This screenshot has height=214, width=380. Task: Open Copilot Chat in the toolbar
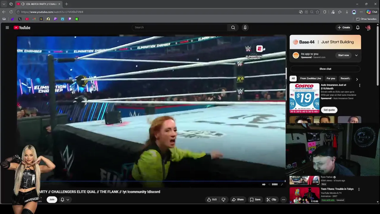pyautogui.click(x=372, y=12)
